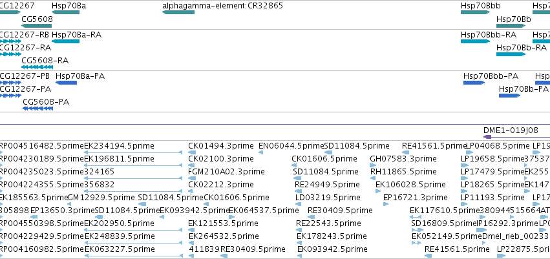Click the Hsp70Ba gene glyph

click(65, 12)
